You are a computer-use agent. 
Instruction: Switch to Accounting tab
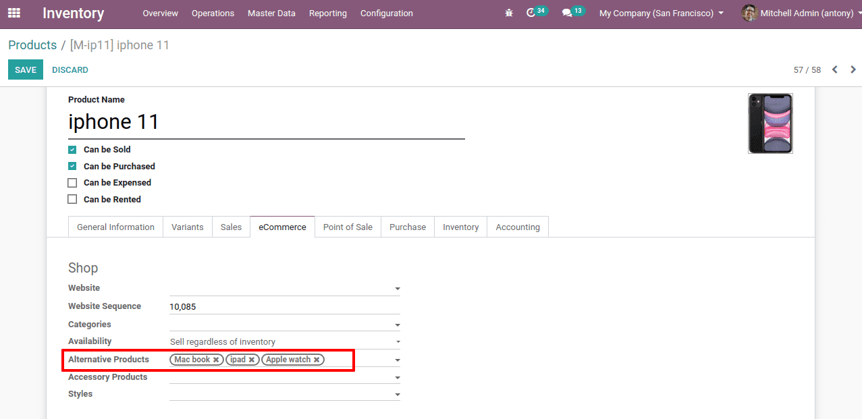[518, 227]
